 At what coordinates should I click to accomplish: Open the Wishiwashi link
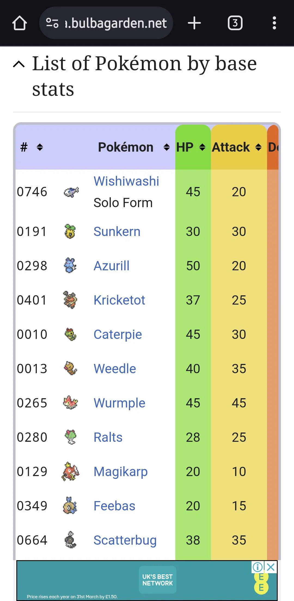(126, 181)
